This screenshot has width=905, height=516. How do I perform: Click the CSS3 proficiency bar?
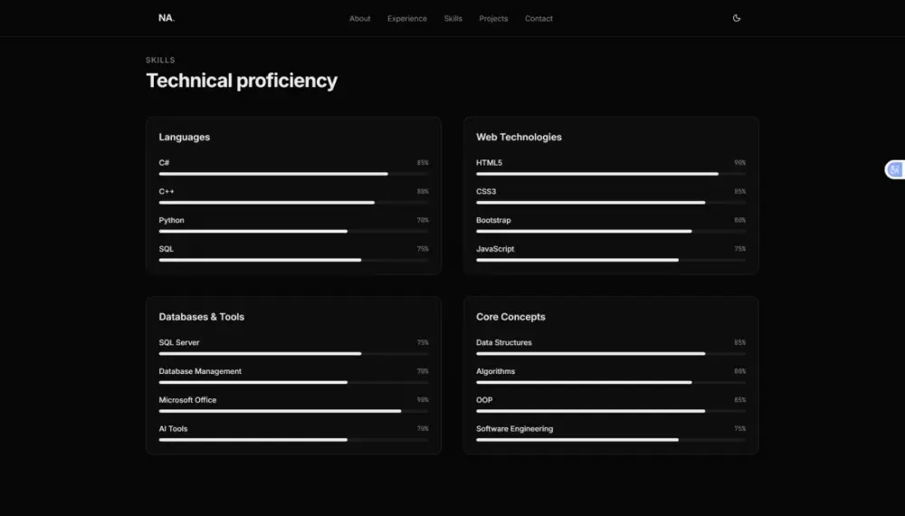tap(611, 203)
